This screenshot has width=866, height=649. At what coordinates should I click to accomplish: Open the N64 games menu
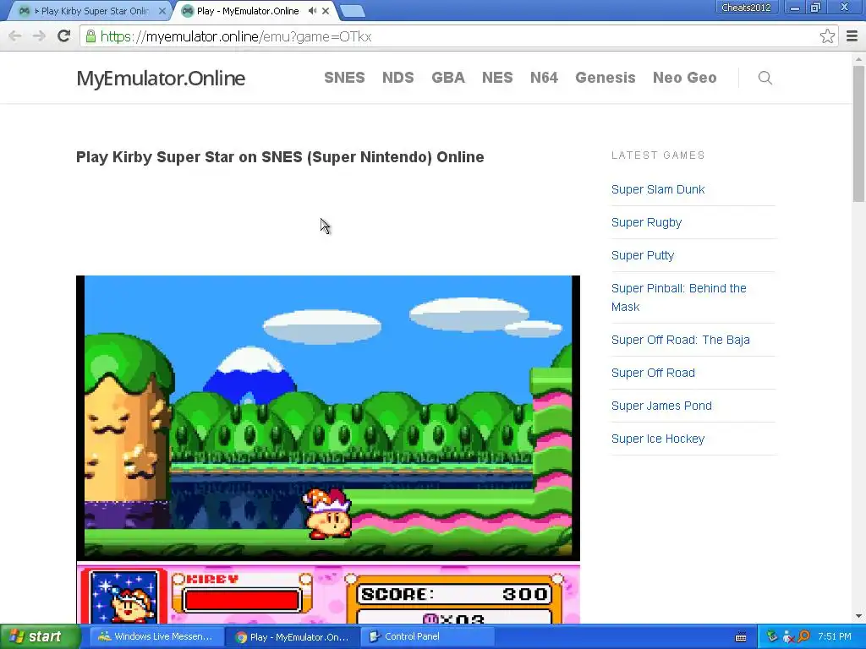coord(544,78)
